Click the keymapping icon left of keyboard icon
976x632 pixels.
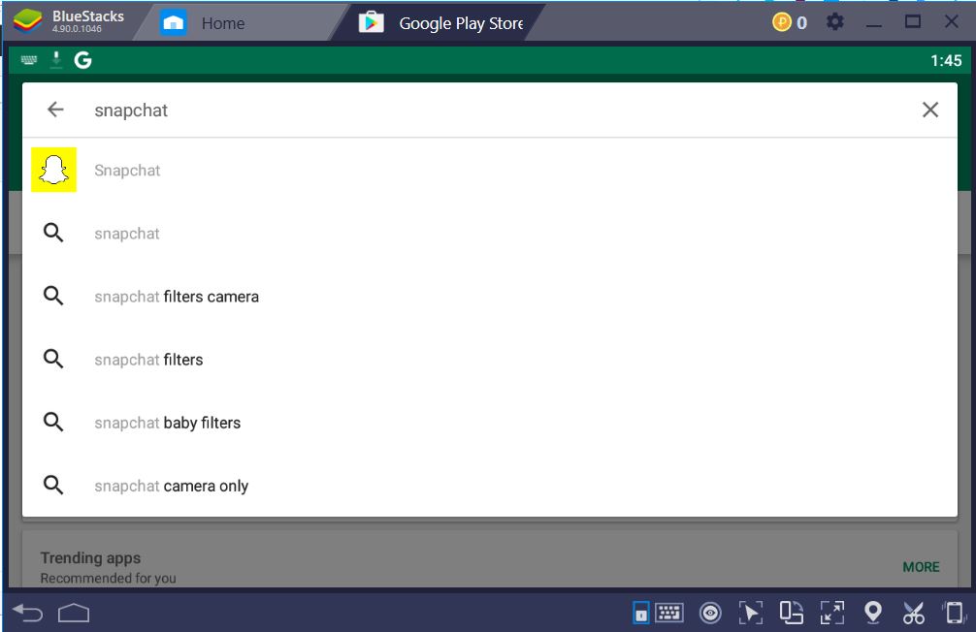coord(640,613)
